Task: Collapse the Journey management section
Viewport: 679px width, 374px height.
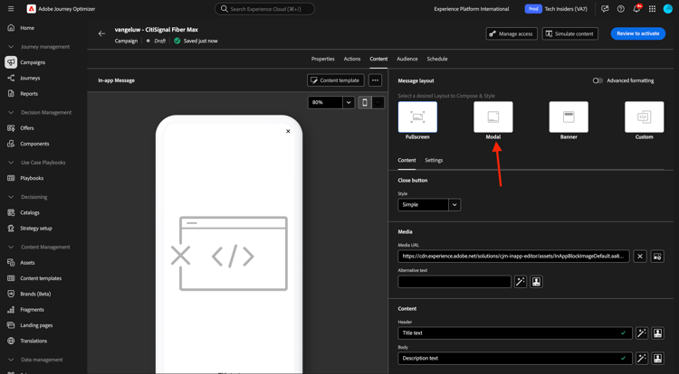Action: tap(11, 47)
